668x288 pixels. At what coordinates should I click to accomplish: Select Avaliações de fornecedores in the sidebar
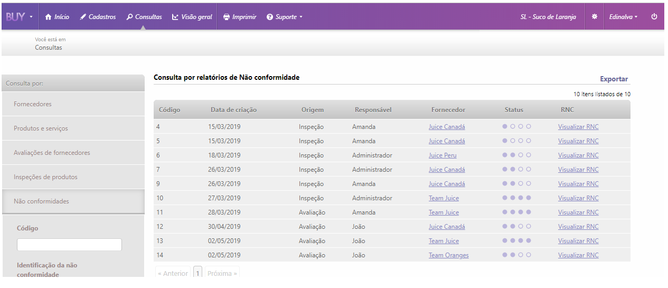click(x=73, y=153)
